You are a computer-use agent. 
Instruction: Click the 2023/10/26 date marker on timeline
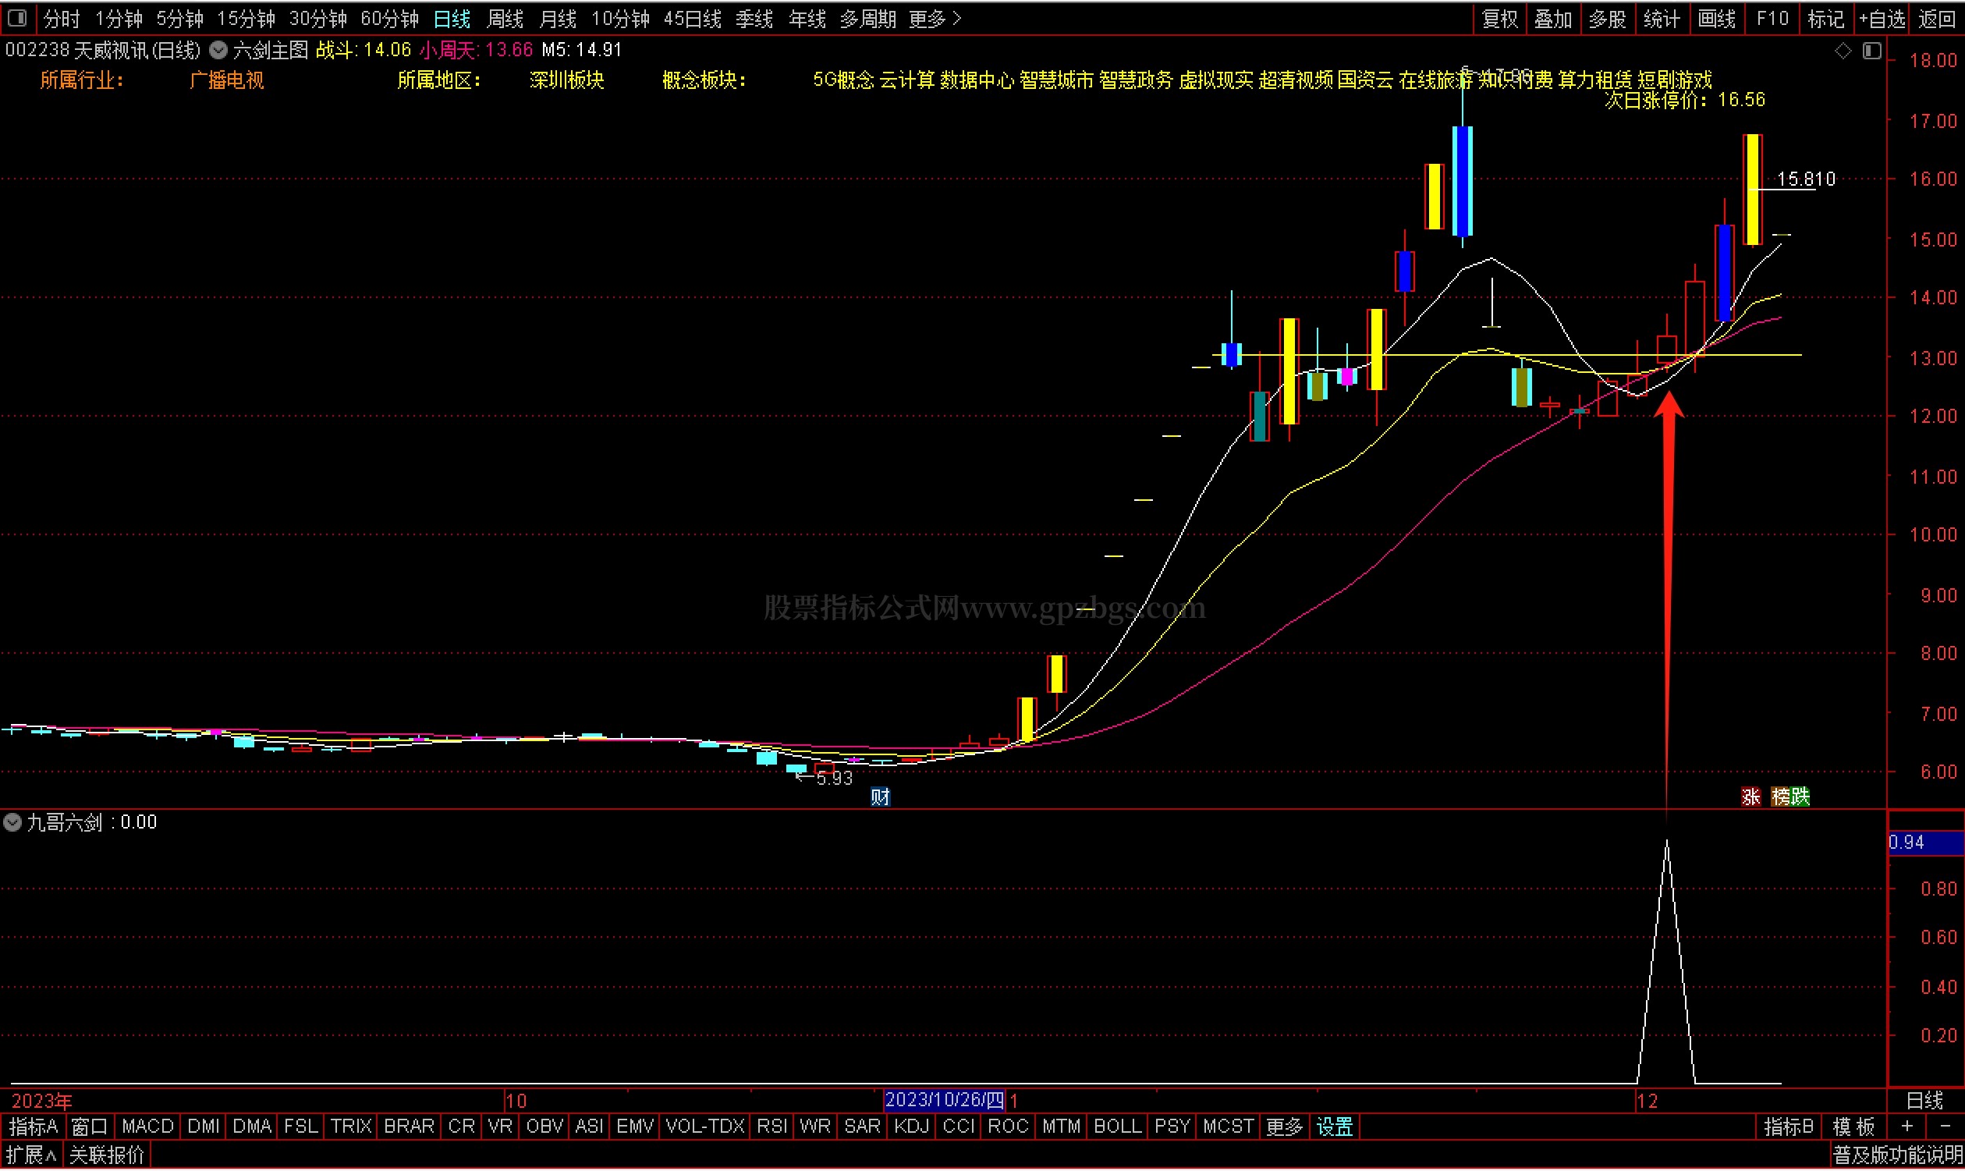click(x=943, y=1100)
